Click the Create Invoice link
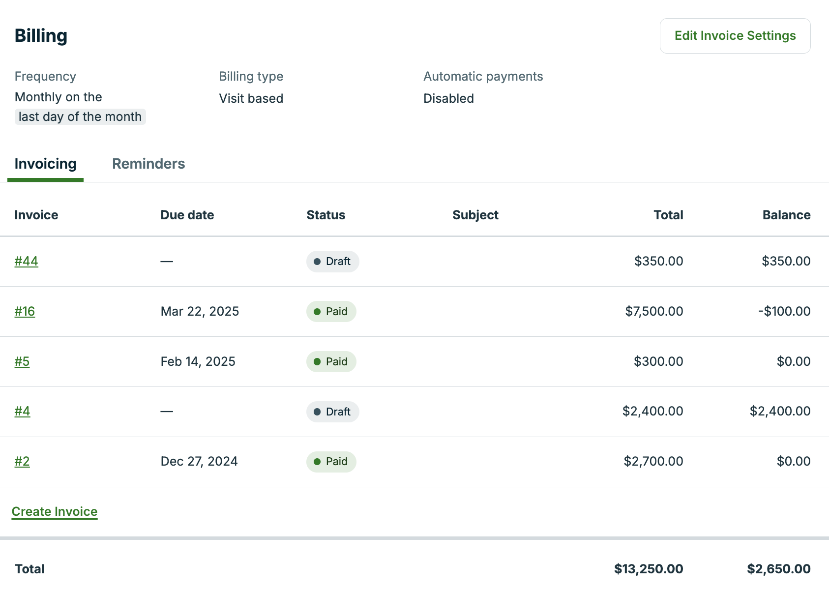Screen dimensions: 829x592 54,511
